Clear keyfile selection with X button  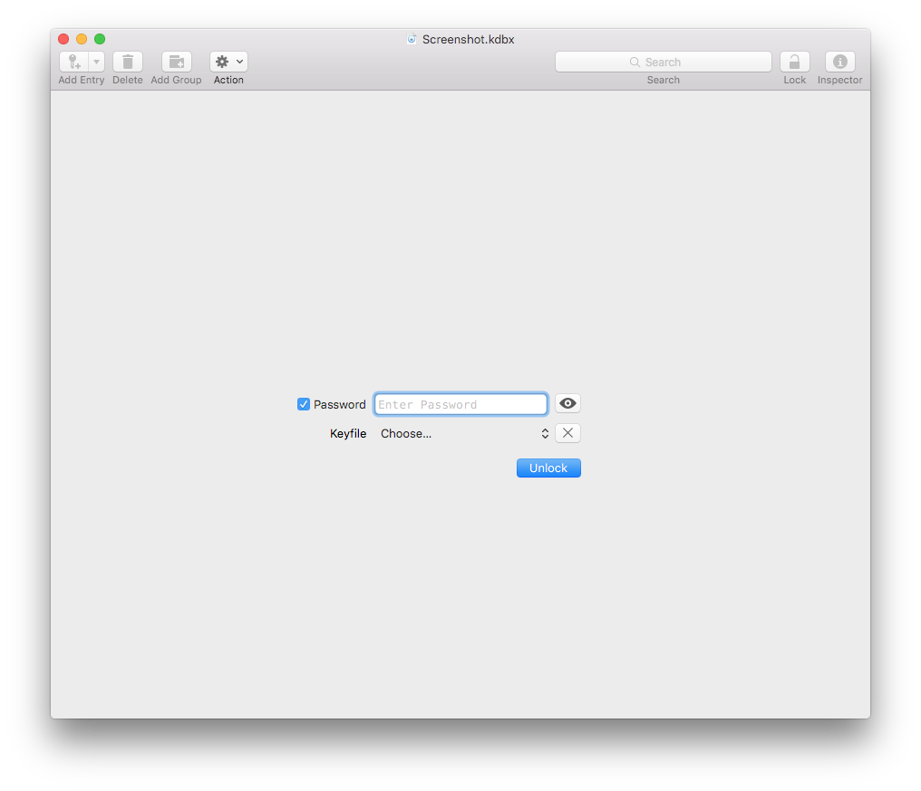click(567, 433)
